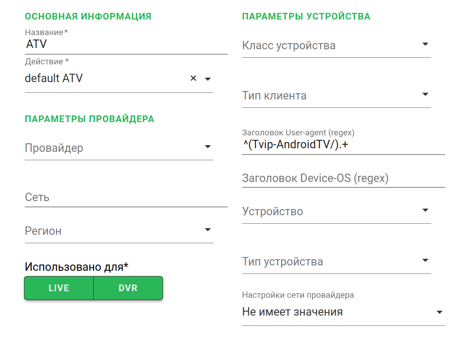The height and width of the screenshot is (344, 468).
Task: Toggle the DVR usage button
Action: tap(128, 288)
